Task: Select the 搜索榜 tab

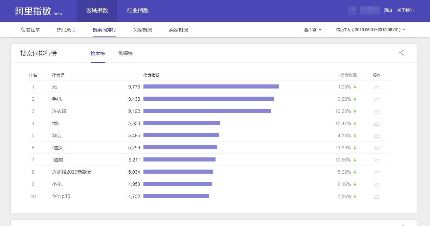Action: (98, 53)
